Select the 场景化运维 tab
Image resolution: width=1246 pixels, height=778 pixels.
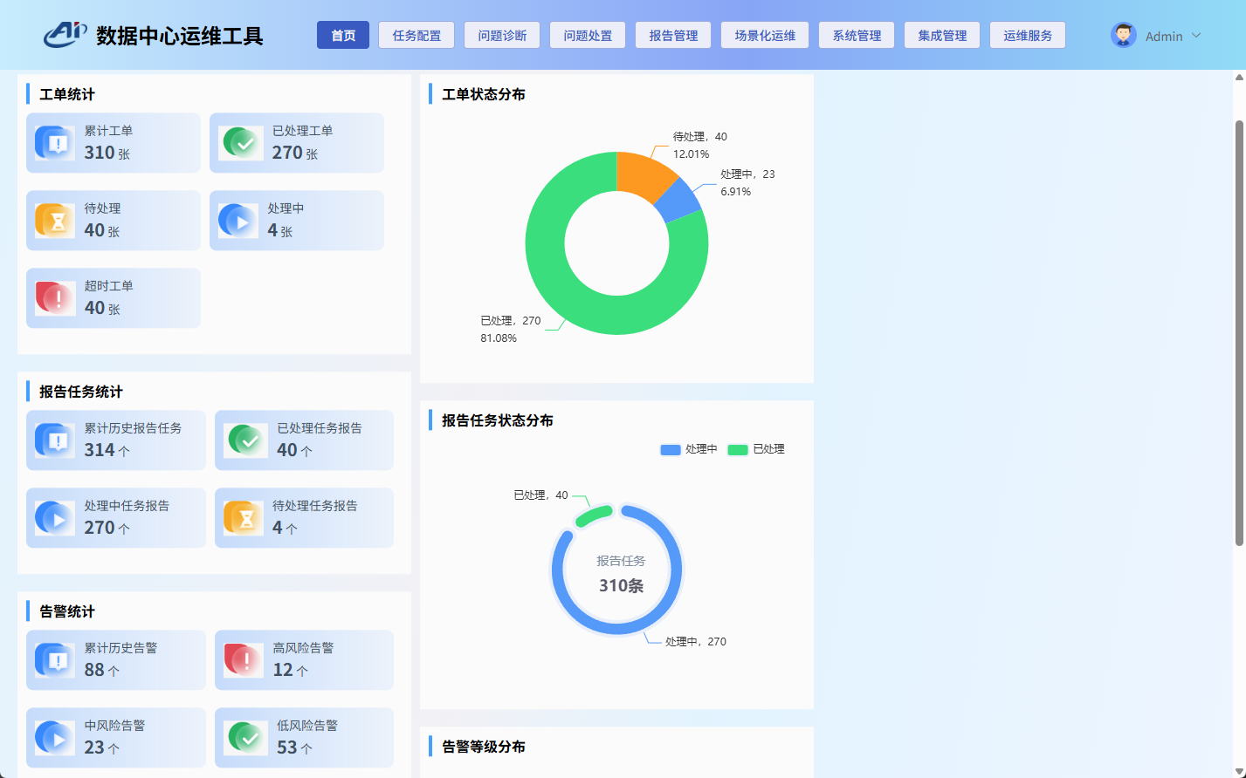[765, 35]
